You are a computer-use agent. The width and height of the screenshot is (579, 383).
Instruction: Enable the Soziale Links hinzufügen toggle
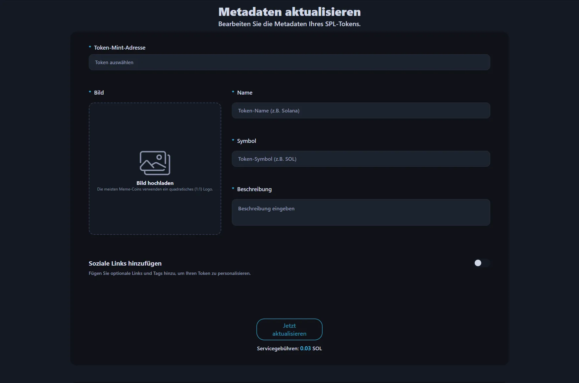tap(481, 263)
